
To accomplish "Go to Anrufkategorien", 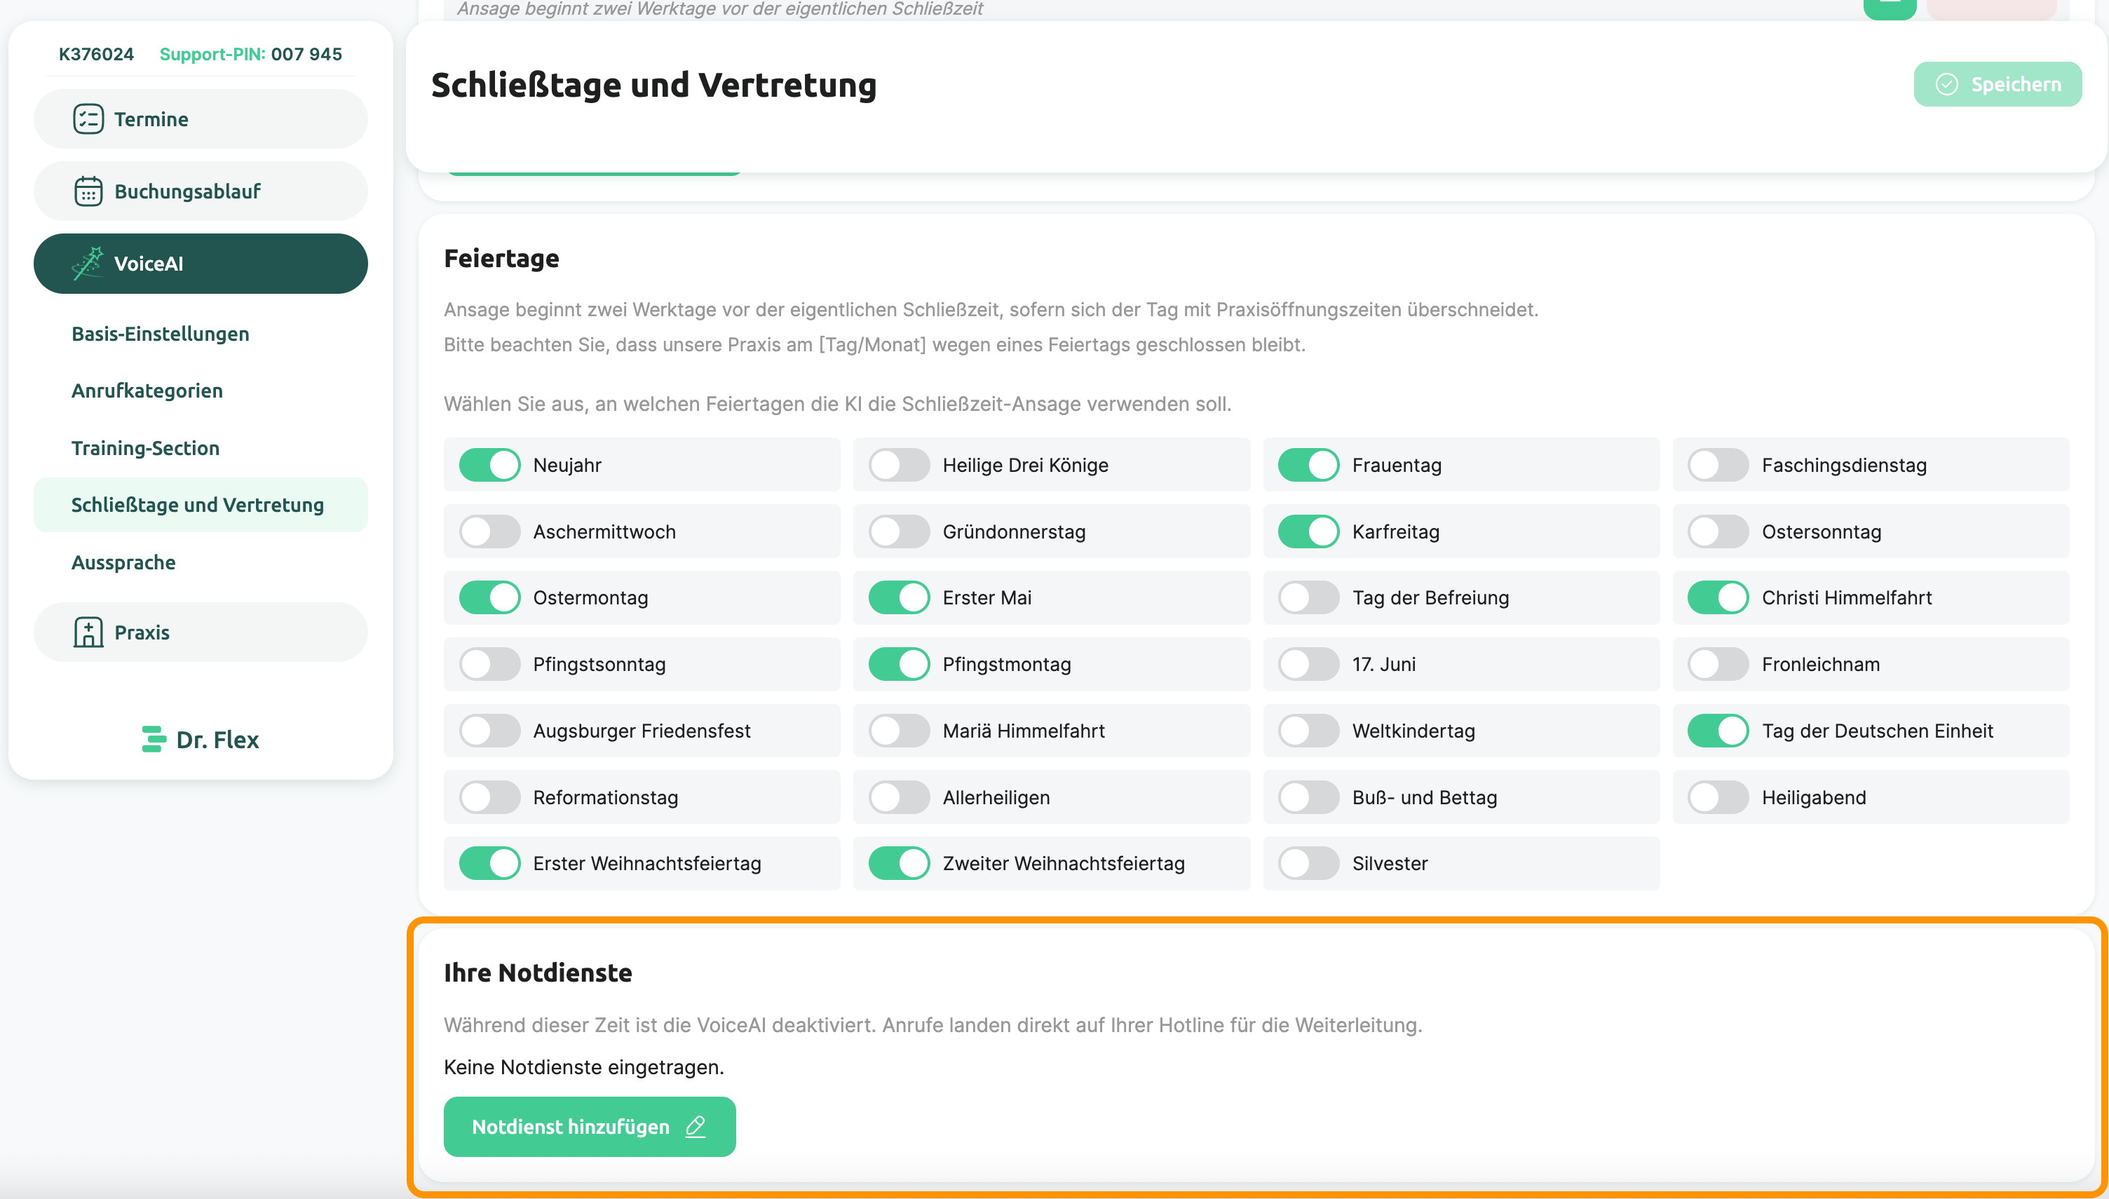I will pyautogui.click(x=147, y=391).
